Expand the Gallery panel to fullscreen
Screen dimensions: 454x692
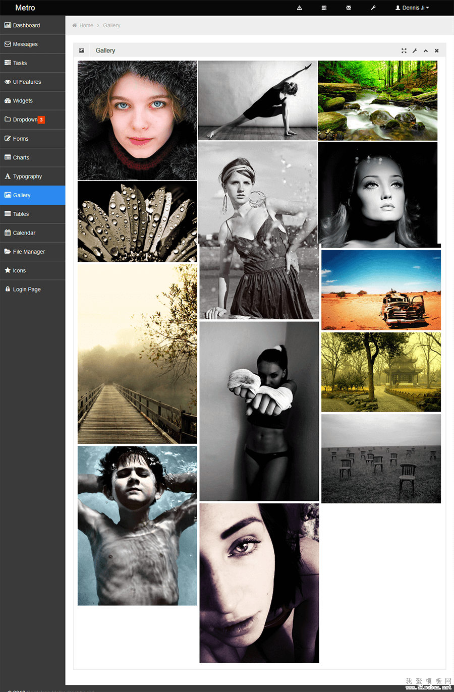tap(404, 51)
